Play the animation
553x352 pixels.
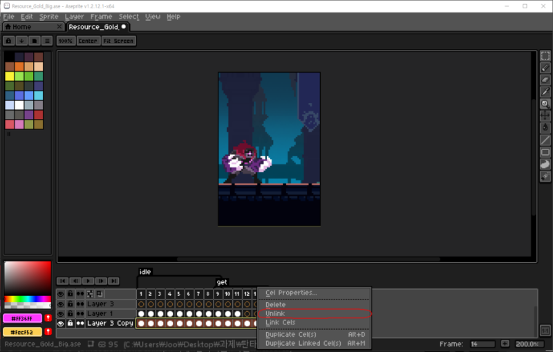pyautogui.click(x=88, y=281)
